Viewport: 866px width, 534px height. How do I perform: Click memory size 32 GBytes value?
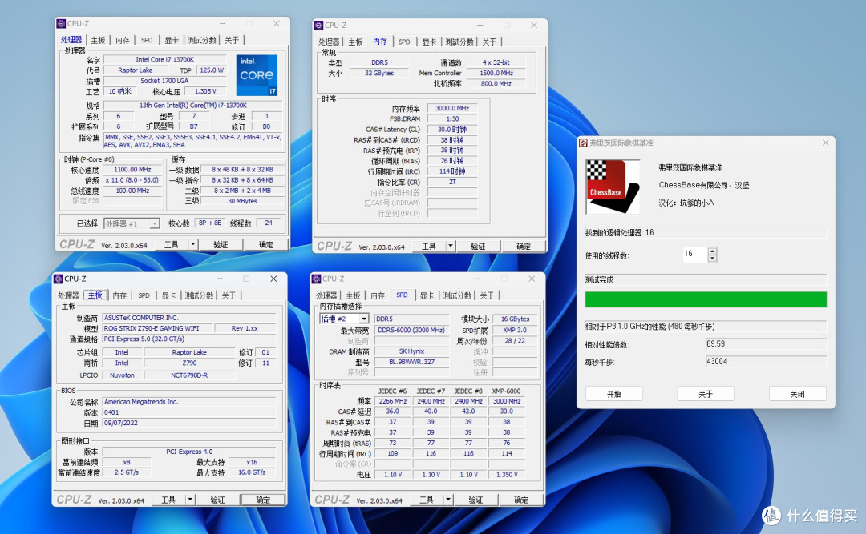coord(379,74)
